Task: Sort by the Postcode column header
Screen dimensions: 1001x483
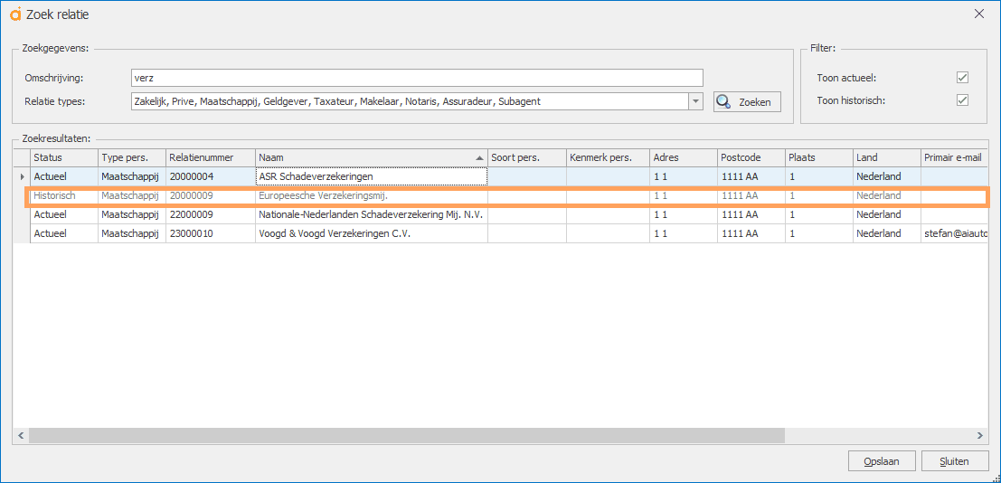Action: pos(751,157)
